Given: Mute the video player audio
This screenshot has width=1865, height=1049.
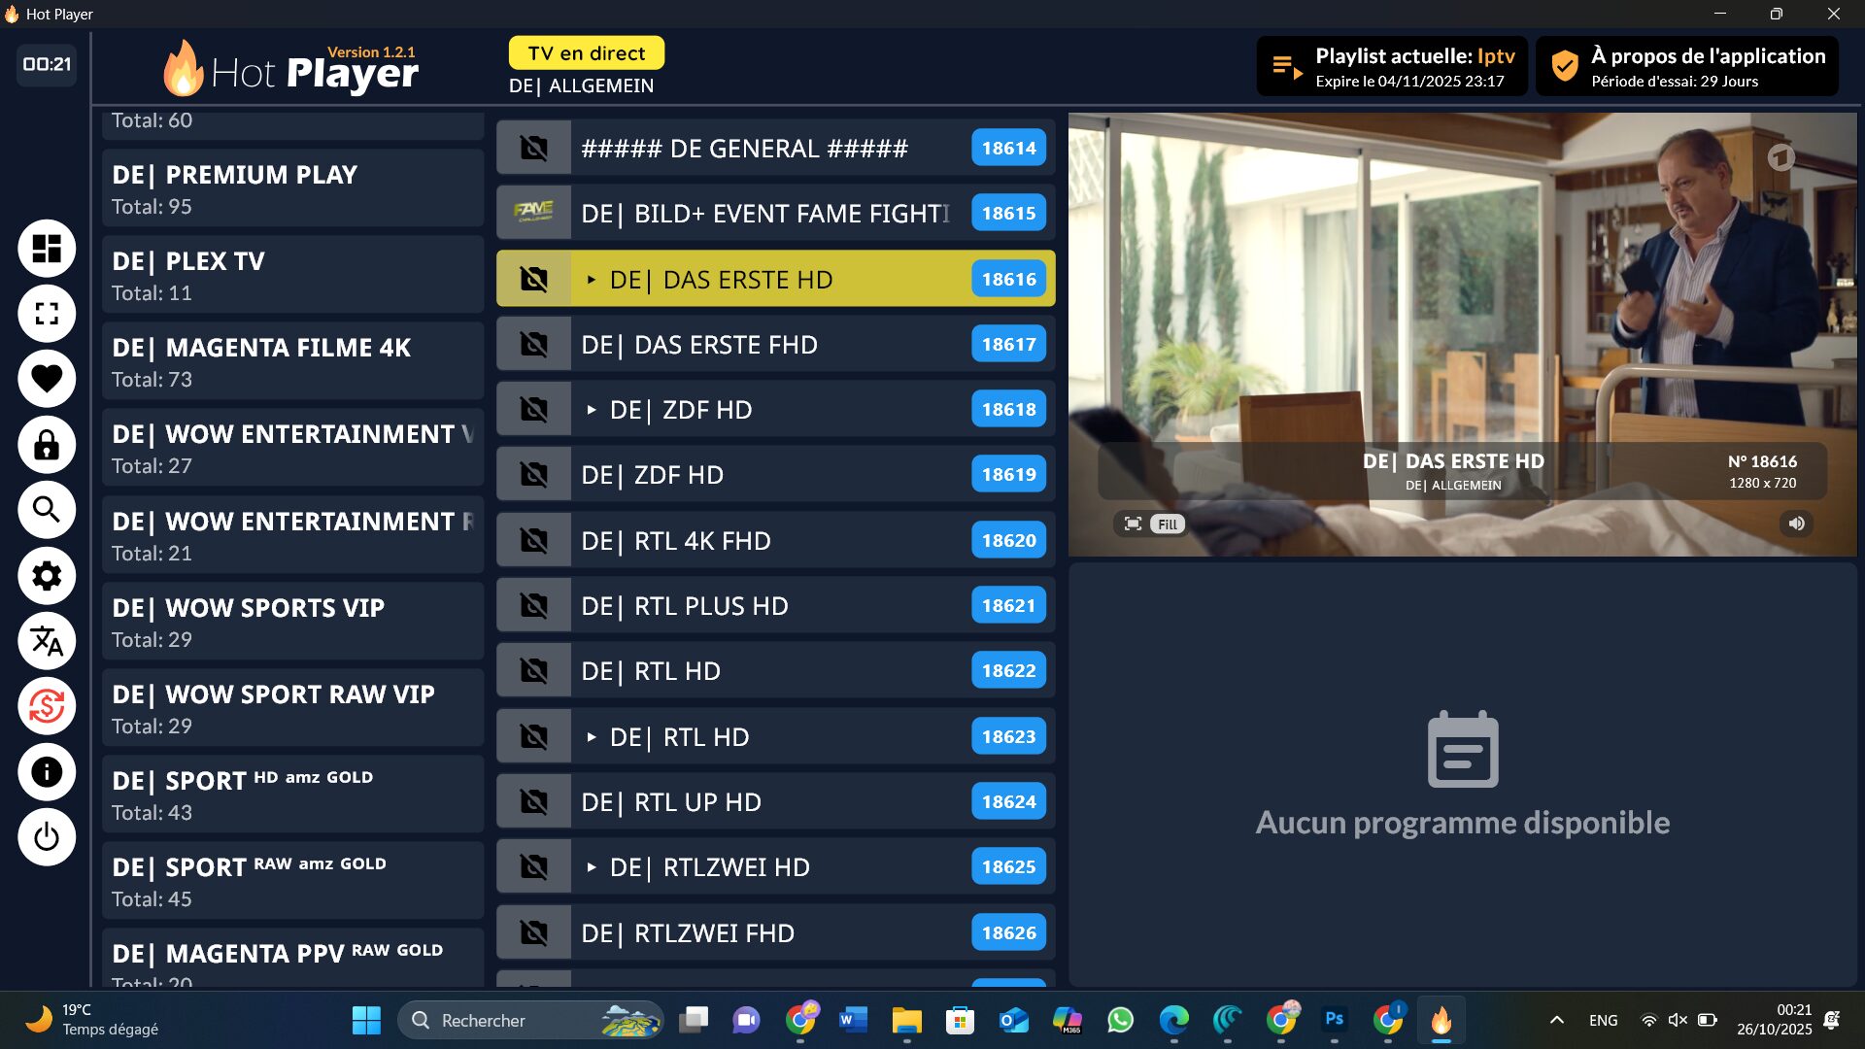Looking at the screenshot, I should tap(1796, 524).
